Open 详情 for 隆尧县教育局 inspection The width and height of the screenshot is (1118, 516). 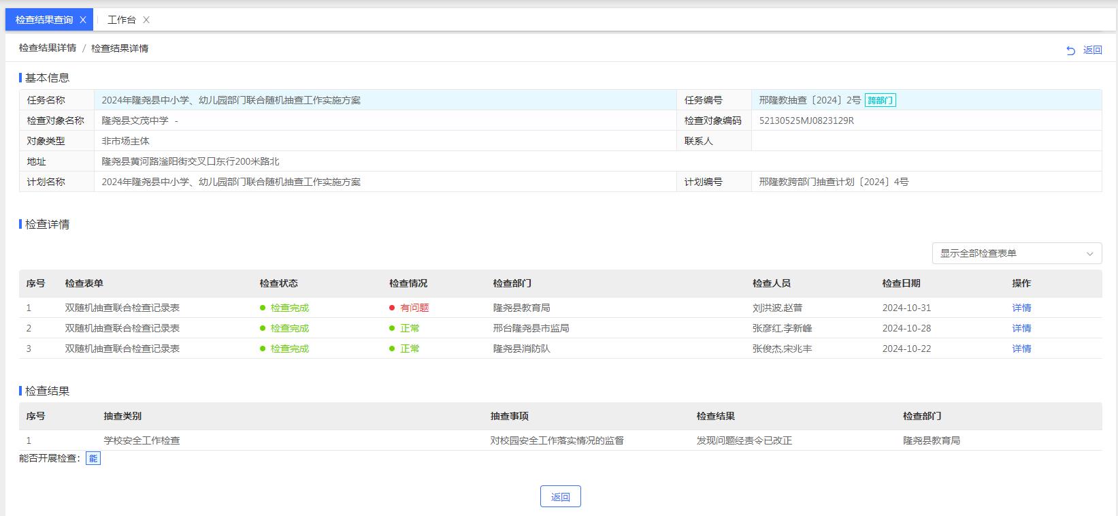[1021, 308]
